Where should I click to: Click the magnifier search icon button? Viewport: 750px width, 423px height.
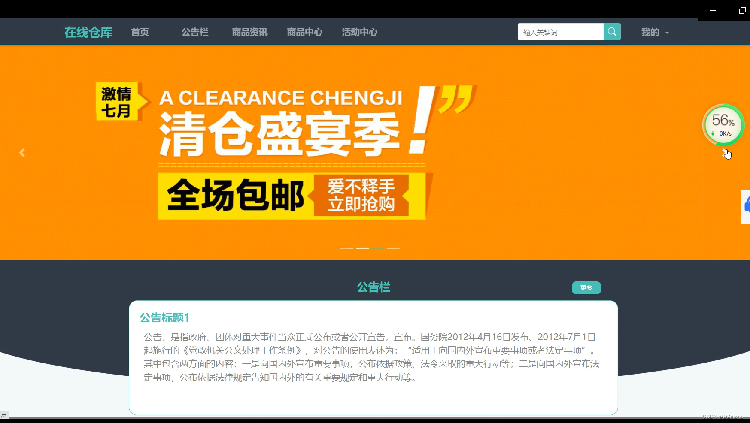point(612,32)
